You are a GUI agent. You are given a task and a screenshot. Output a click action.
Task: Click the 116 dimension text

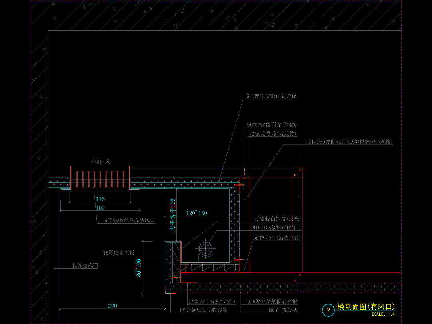(x=100, y=199)
